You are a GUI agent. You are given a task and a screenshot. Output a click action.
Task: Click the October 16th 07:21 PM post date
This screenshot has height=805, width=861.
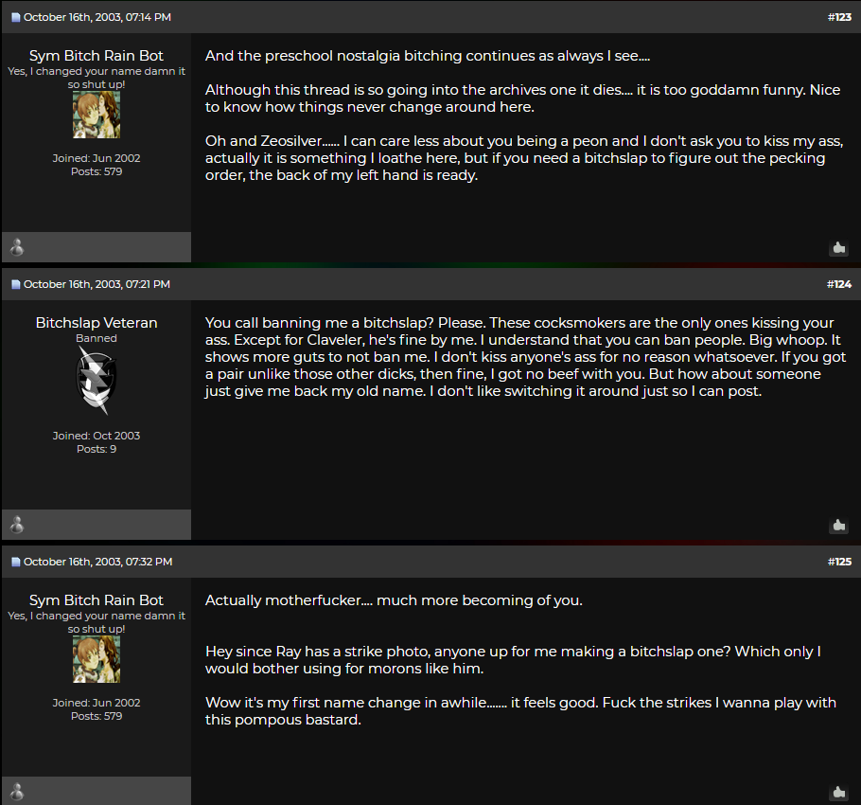point(97,285)
